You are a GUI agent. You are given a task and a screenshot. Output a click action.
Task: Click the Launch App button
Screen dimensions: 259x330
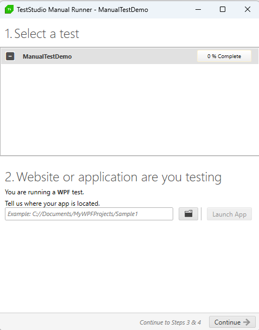(x=229, y=214)
